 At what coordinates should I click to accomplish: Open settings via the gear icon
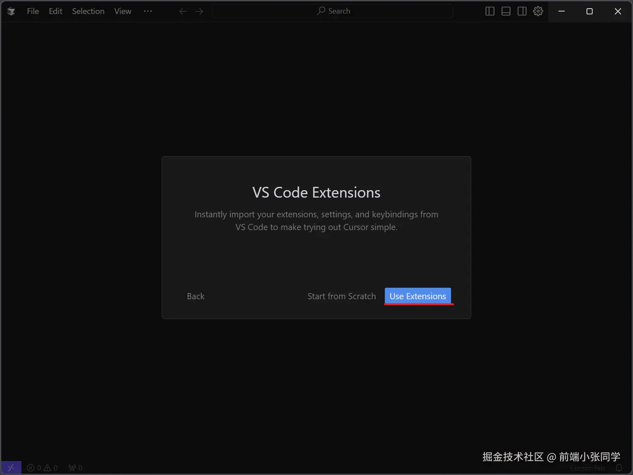pyautogui.click(x=538, y=11)
